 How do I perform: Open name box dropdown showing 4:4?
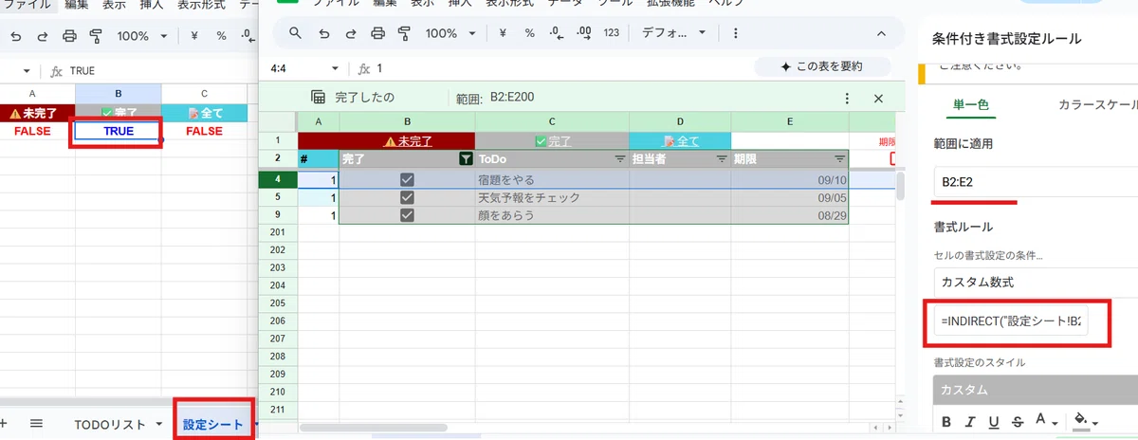tap(334, 68)
